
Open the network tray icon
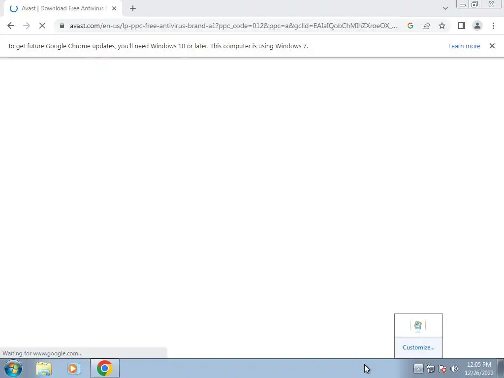[x=431, y=369]
